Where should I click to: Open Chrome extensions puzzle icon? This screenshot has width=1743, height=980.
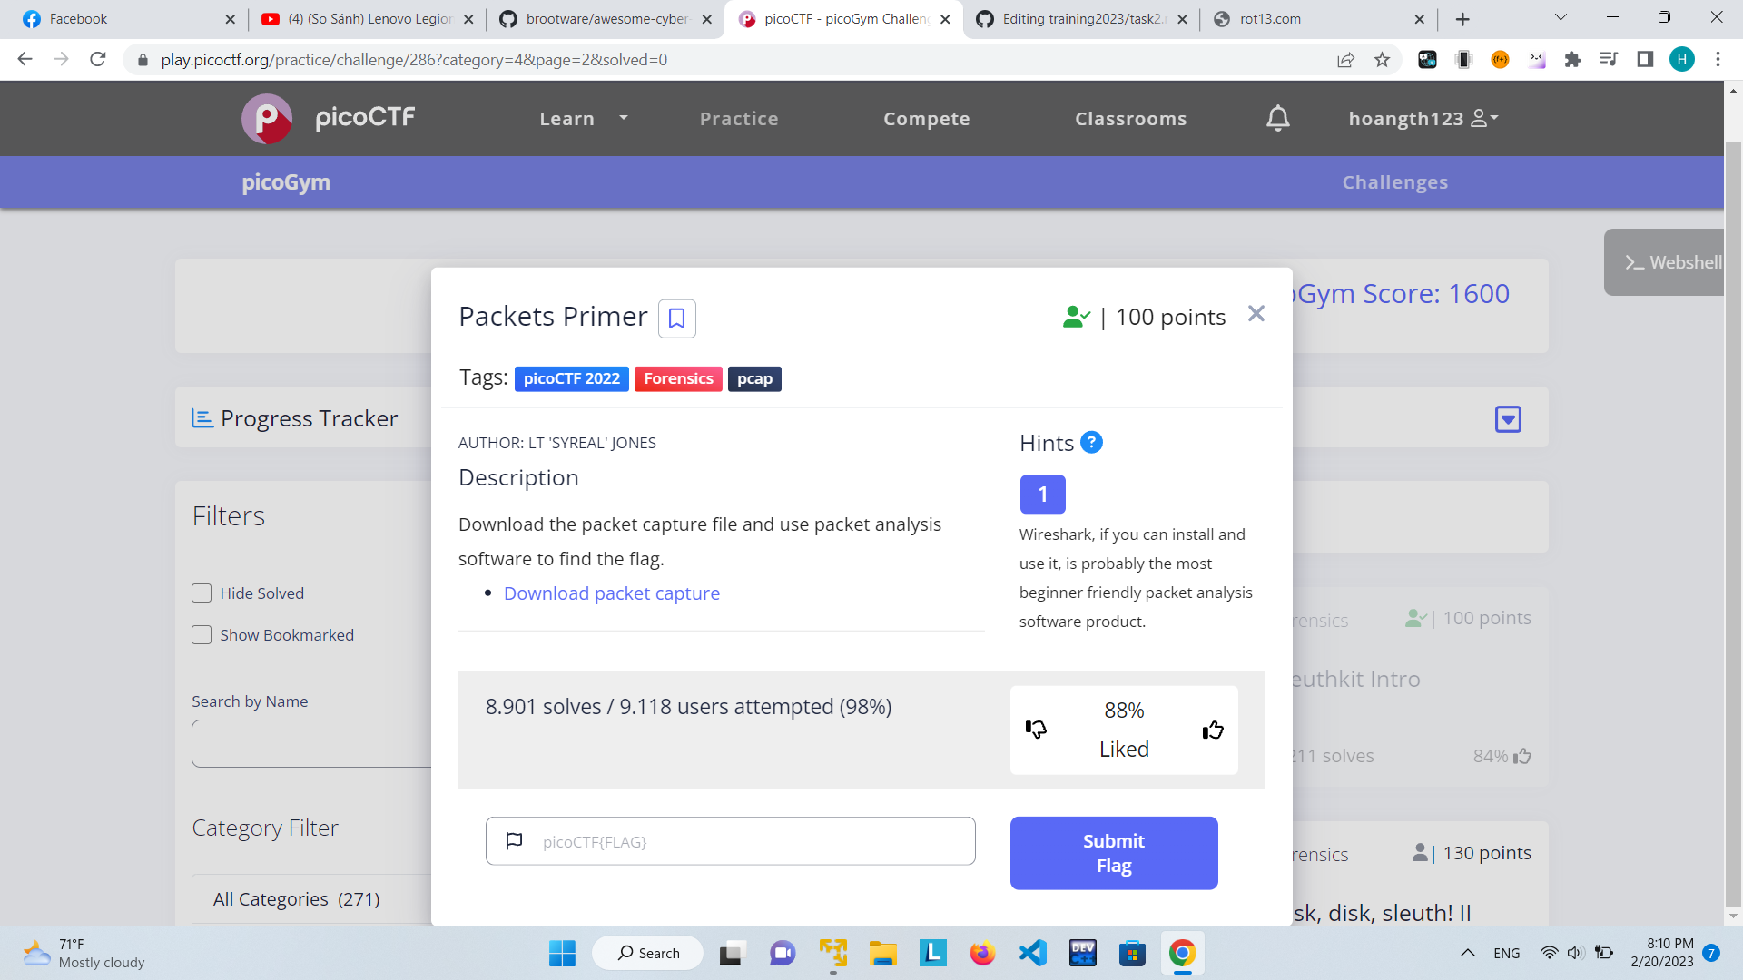1572,60
